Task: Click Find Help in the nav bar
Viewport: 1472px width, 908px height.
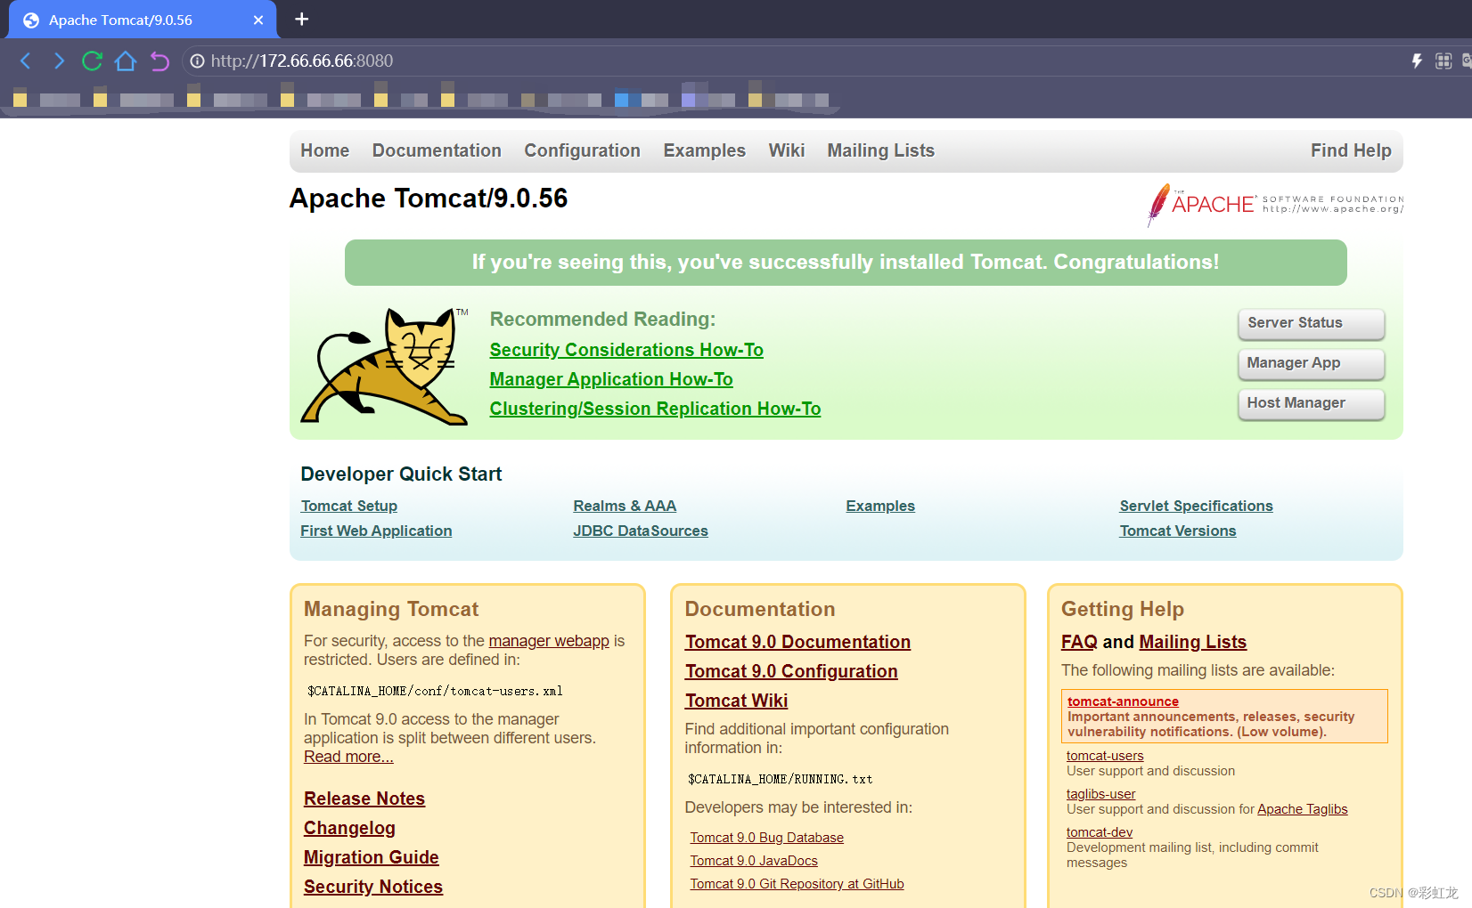Action: (1351, 150)
